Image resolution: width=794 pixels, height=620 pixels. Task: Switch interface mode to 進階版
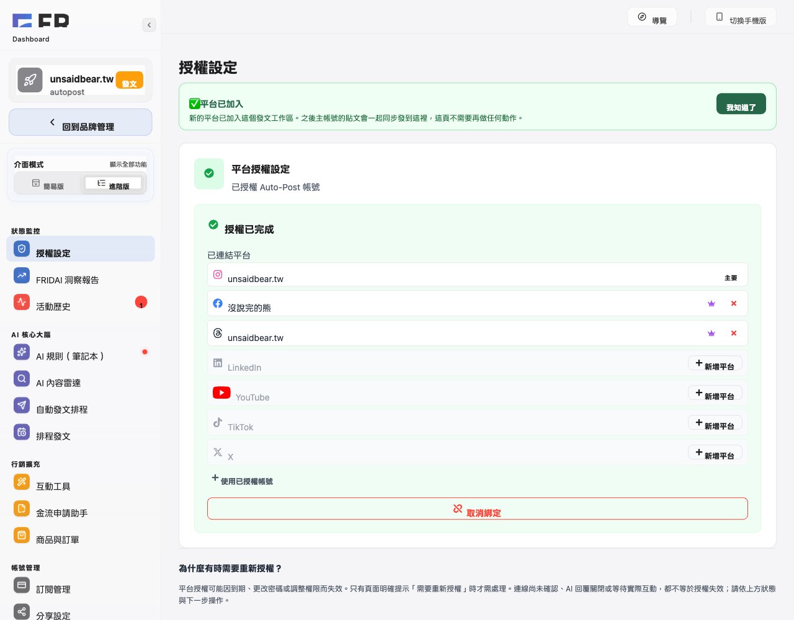click(x=113, y=184)
